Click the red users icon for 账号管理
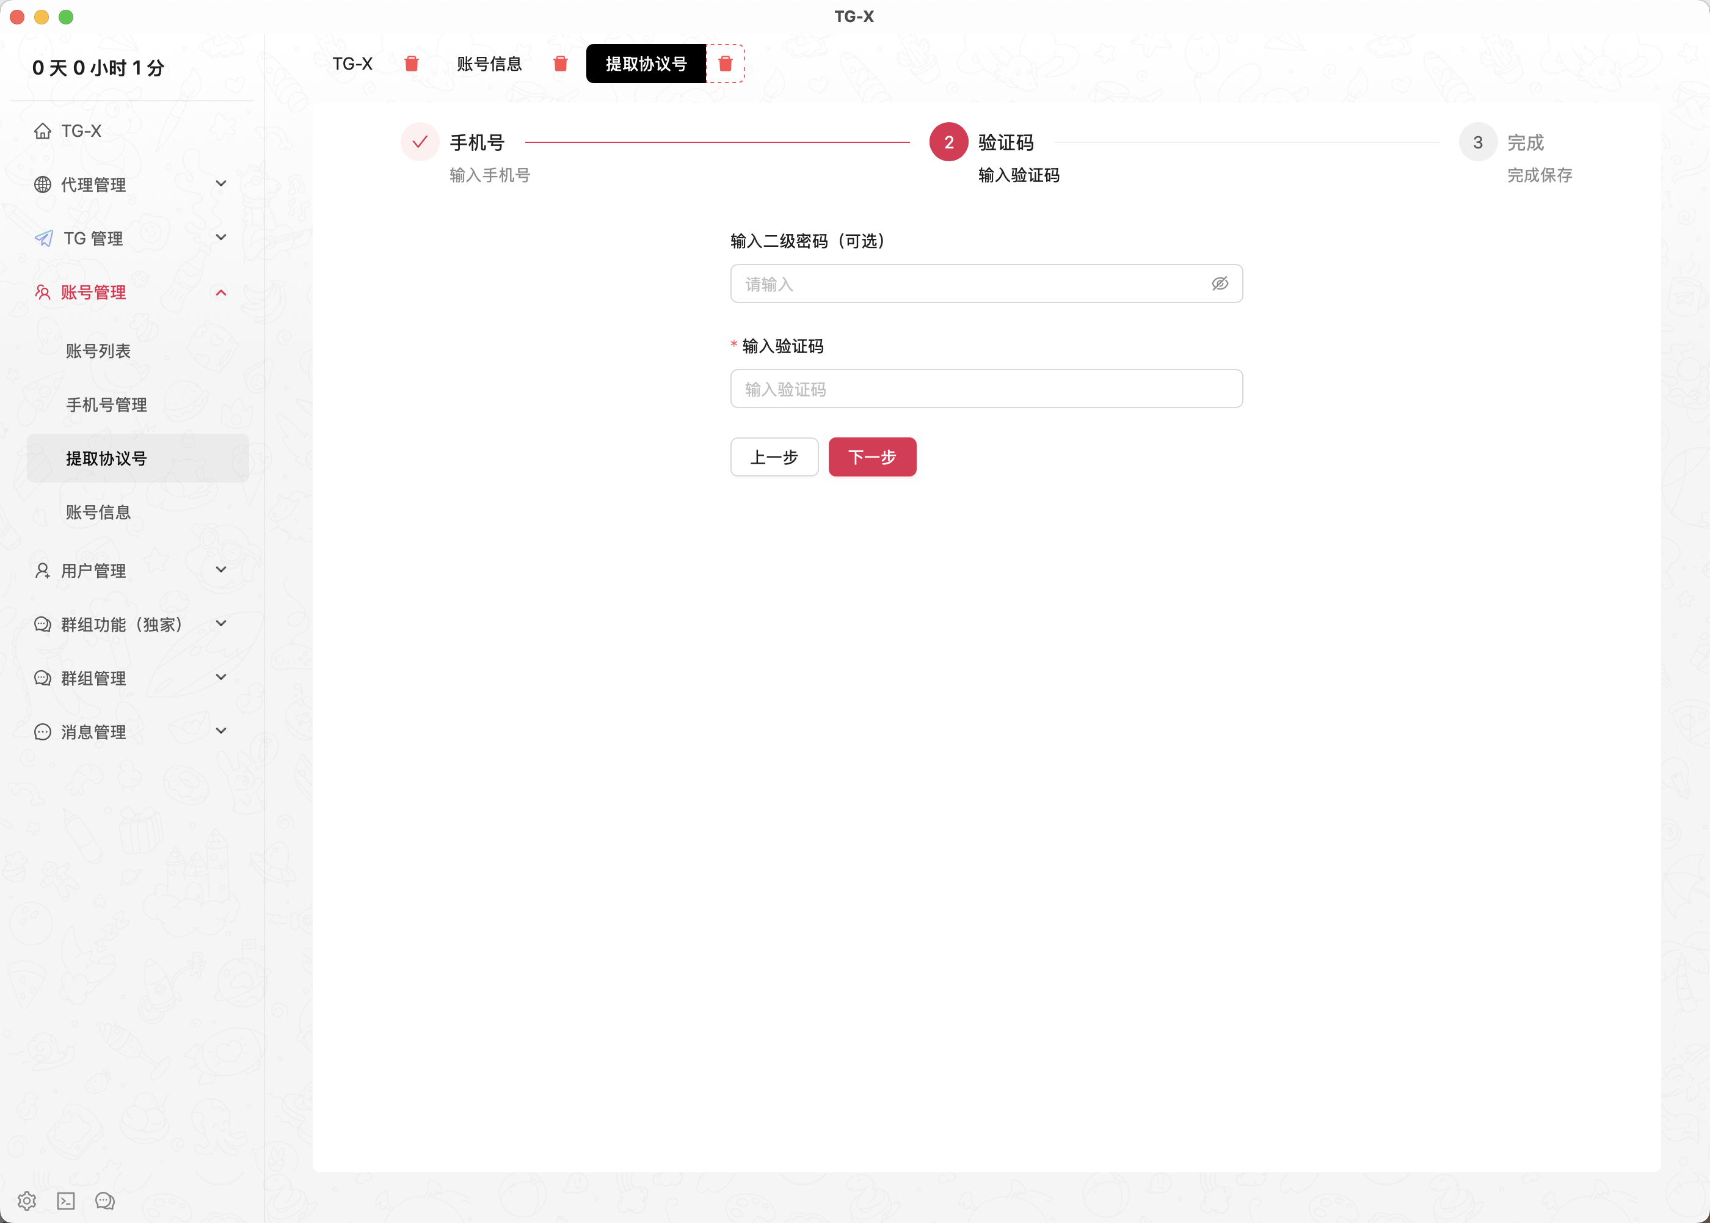1710x1223 pixels. click(x=43, y=292)
